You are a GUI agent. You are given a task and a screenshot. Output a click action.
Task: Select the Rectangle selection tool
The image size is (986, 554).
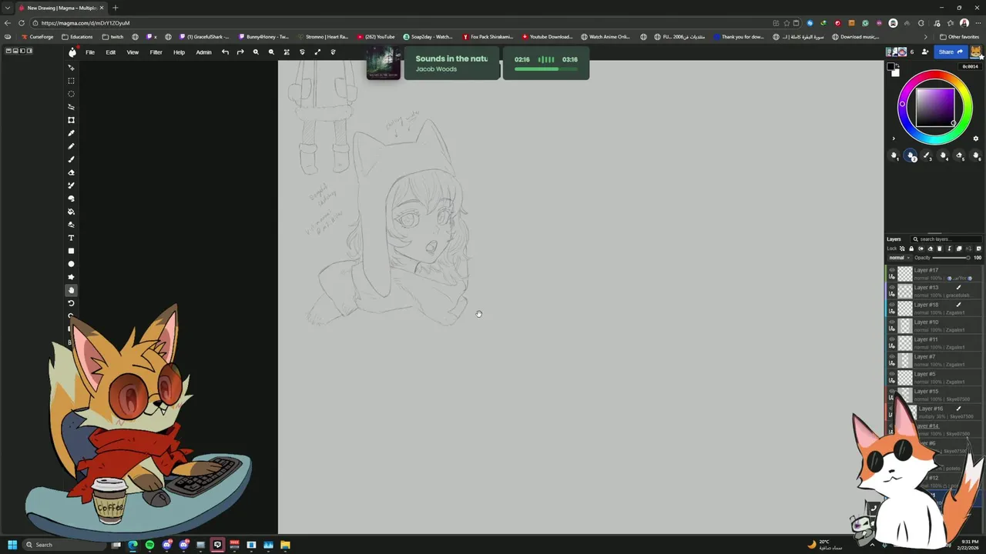click(71, 81)
